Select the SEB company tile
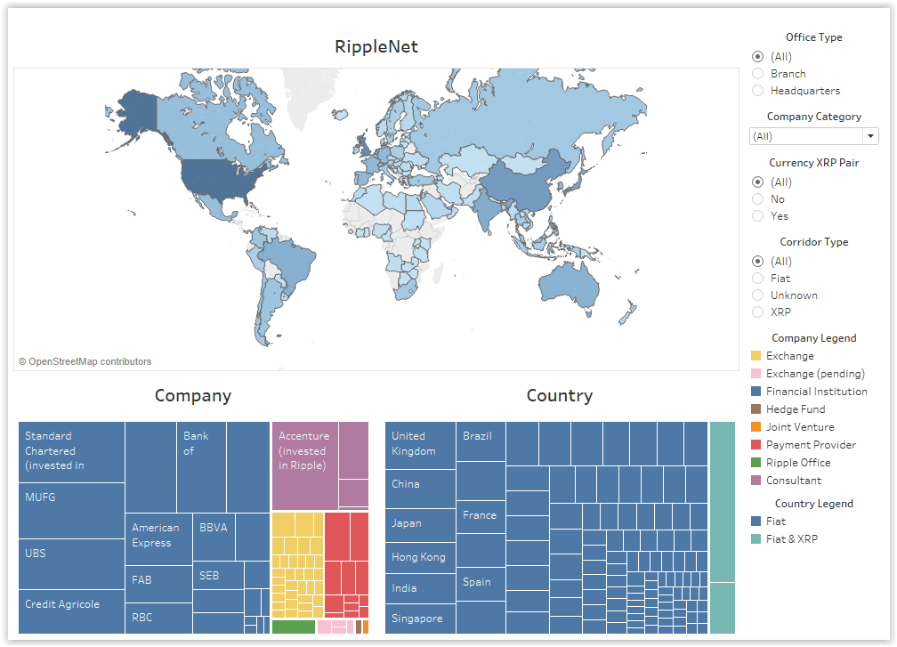897x647 pixels. (x=219, y=576)
